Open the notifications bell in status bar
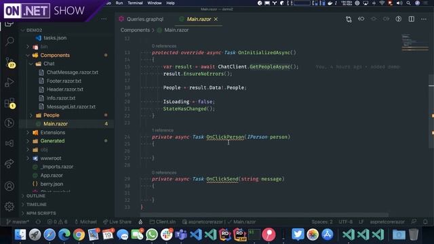Viewport: 434px width, 244px height. coord(425,222)
